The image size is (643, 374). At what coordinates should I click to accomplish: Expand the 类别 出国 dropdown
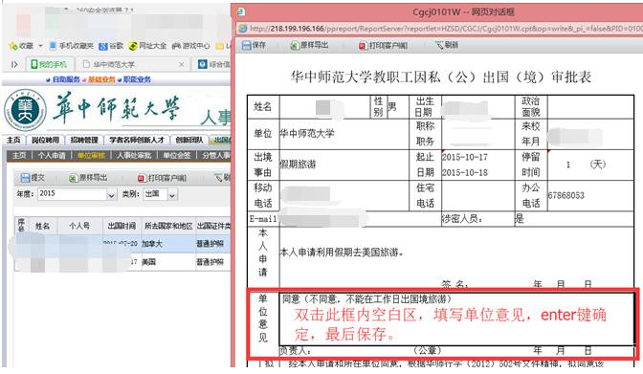point(172,195)
